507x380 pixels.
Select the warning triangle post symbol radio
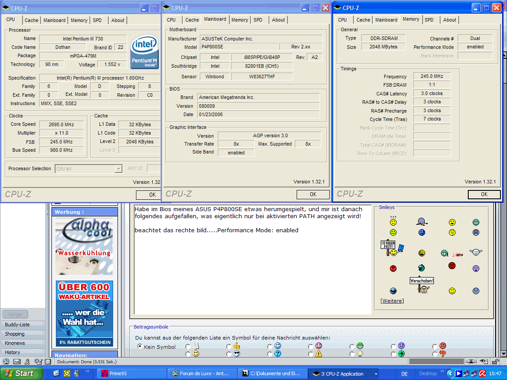(x=311, y=354)
